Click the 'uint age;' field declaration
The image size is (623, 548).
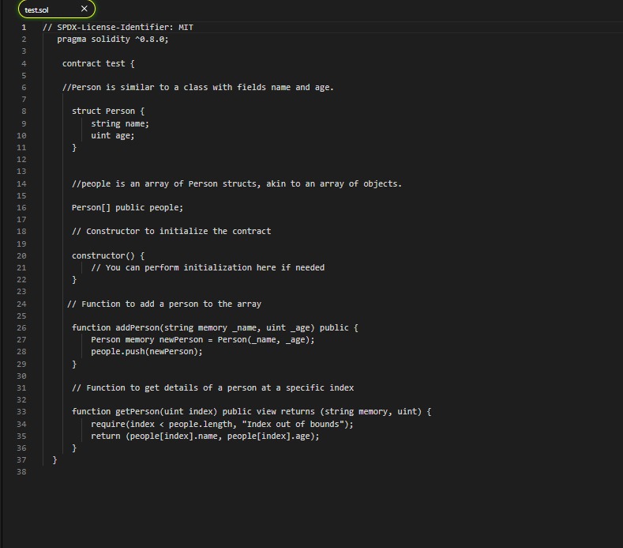113,136
